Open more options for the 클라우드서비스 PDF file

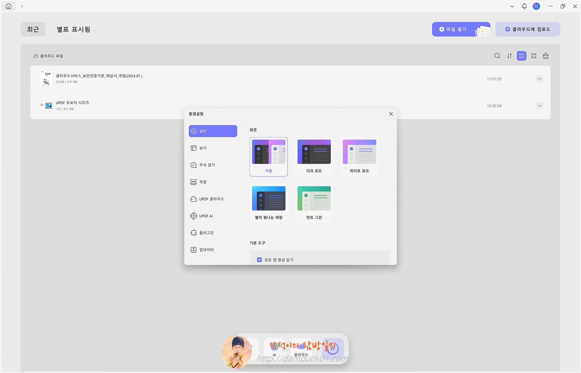[x=539, y=79]
